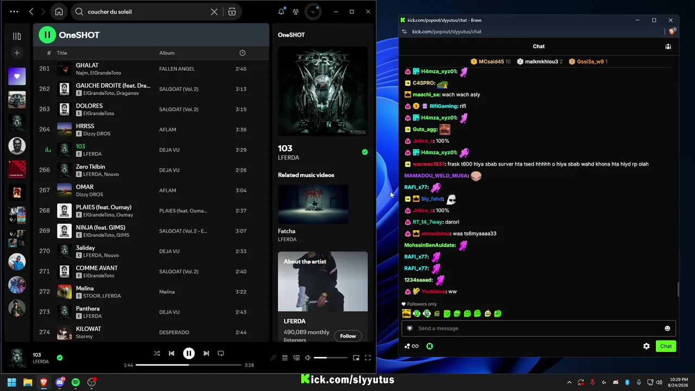Toggle the liked checkmark in the bottom player bar
Image resolution: width=695 pixels, height=391 pixels.
coord(60,357)
